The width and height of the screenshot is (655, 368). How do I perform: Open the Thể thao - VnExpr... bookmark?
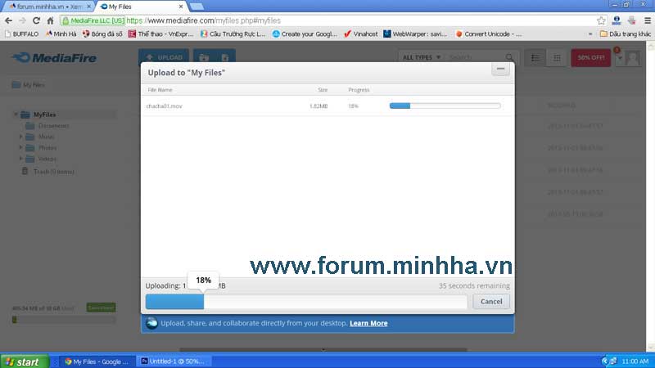(x=161, y=34)
